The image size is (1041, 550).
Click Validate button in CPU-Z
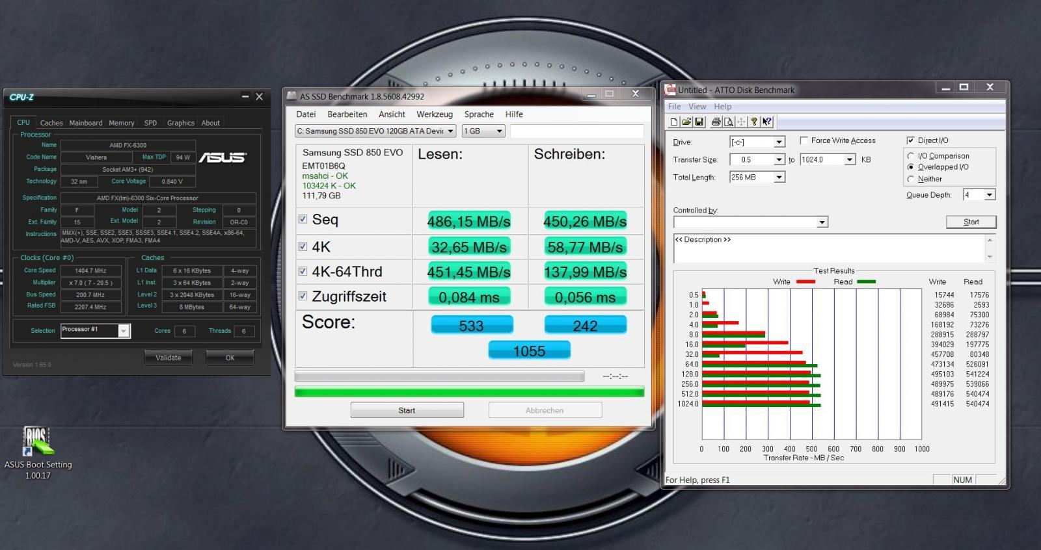(169, 358)
